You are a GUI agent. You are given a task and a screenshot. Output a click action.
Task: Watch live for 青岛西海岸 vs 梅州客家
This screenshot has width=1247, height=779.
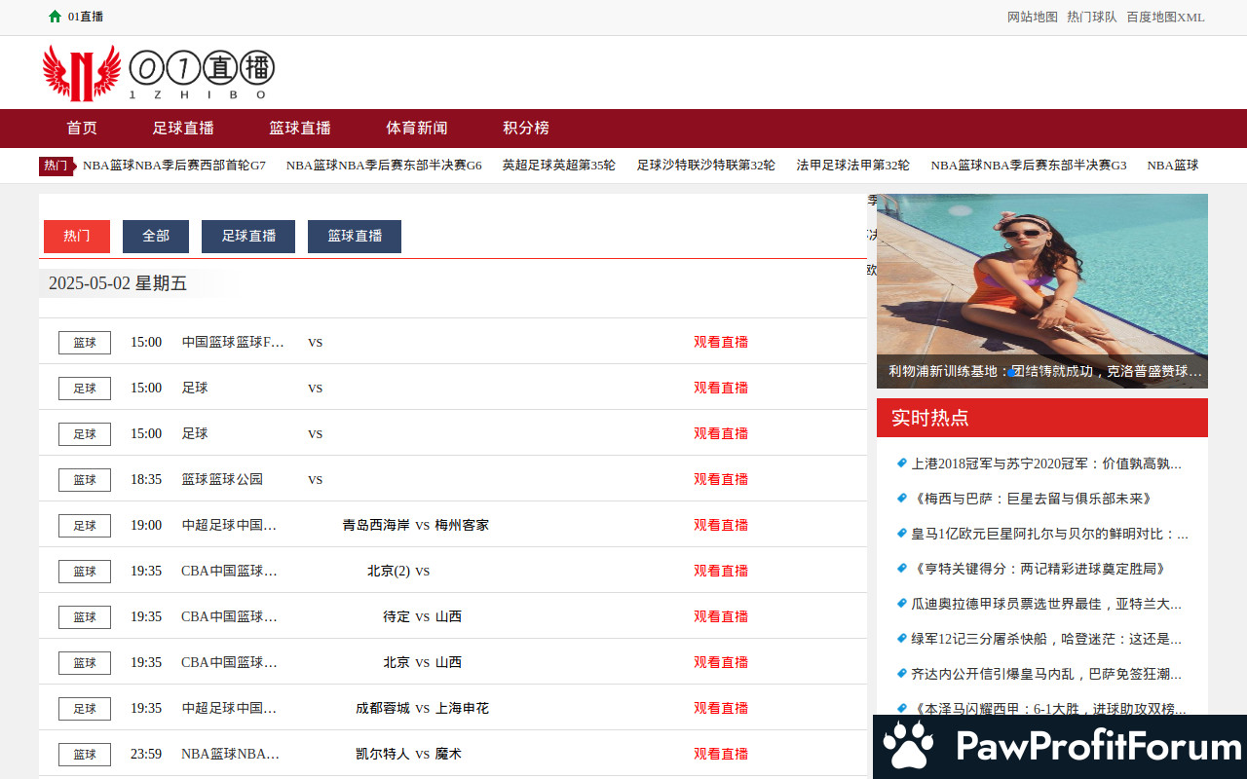721,525
